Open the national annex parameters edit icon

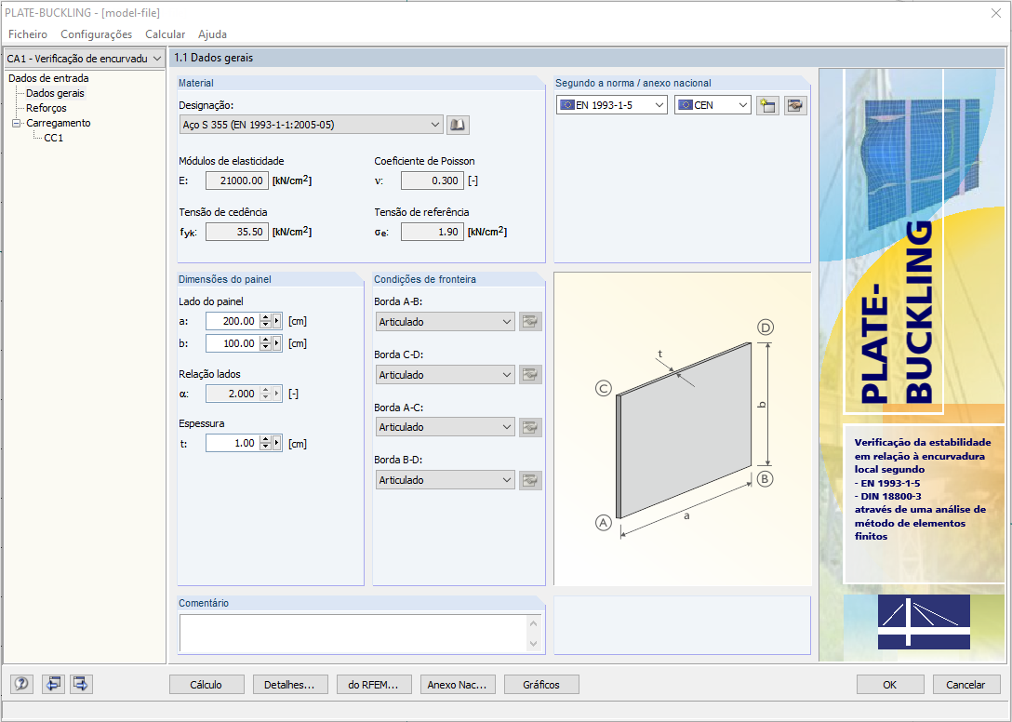coord(796,105)
